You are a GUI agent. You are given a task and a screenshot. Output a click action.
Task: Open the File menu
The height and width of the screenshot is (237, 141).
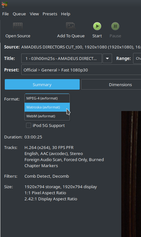click(6, 14)
